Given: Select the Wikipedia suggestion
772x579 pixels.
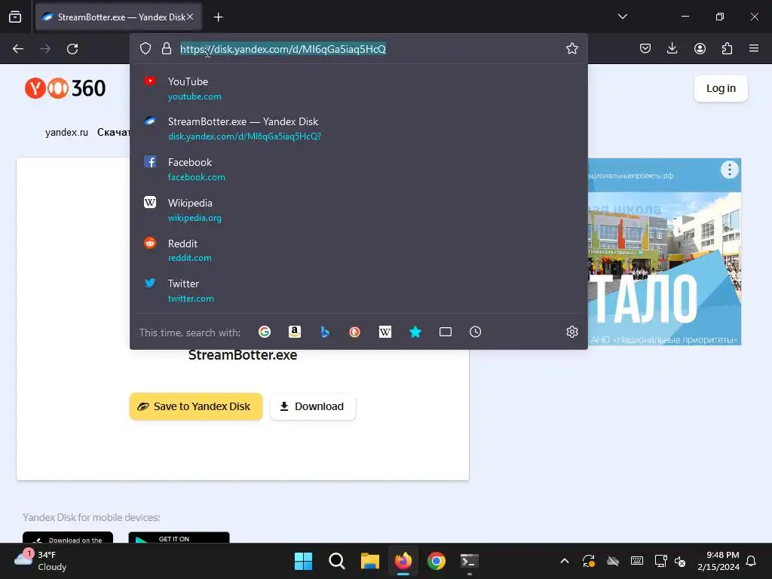Looking at the screenshot, I should [358, 210].
